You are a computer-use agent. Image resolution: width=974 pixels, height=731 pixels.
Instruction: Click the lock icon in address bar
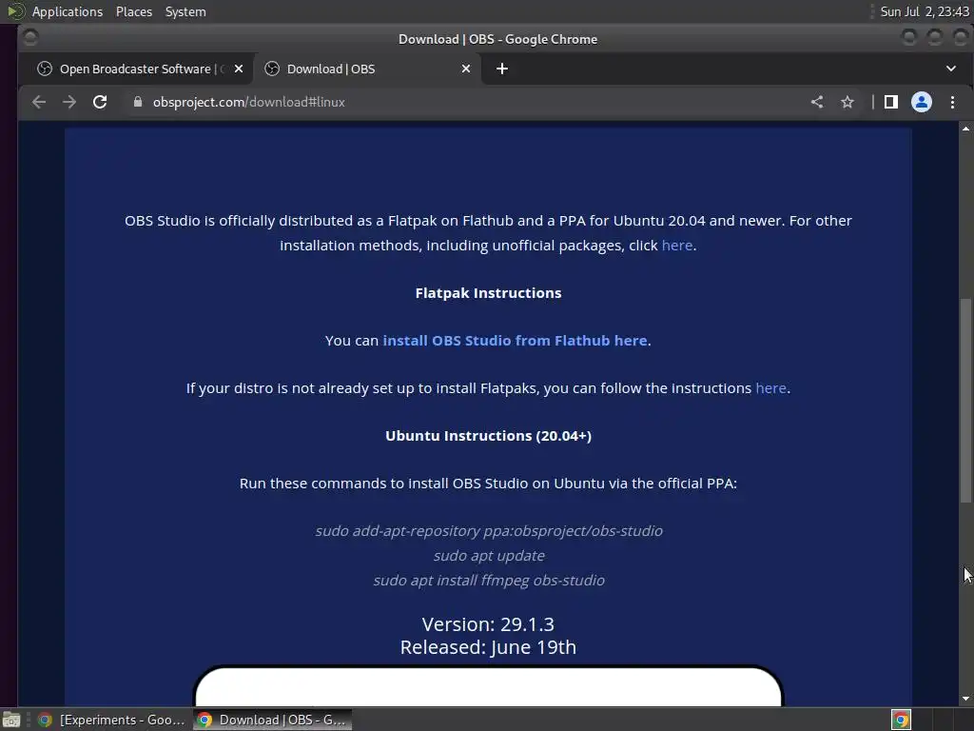point(138,102)
